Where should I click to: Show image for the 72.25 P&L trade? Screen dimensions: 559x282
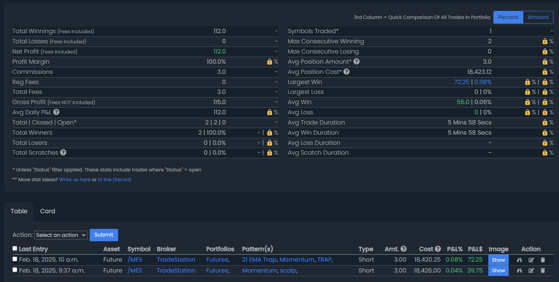(498, 260)
